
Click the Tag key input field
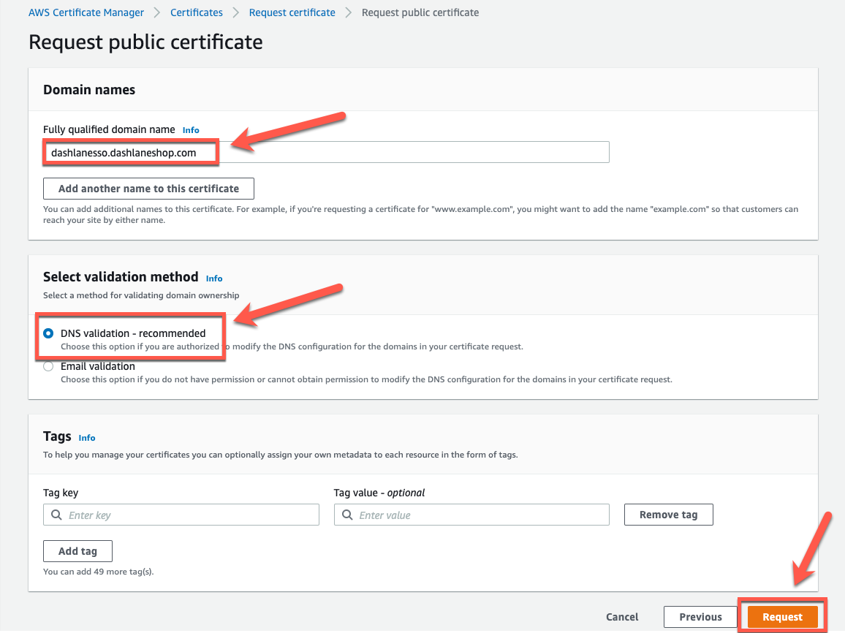tap(181, 515)
